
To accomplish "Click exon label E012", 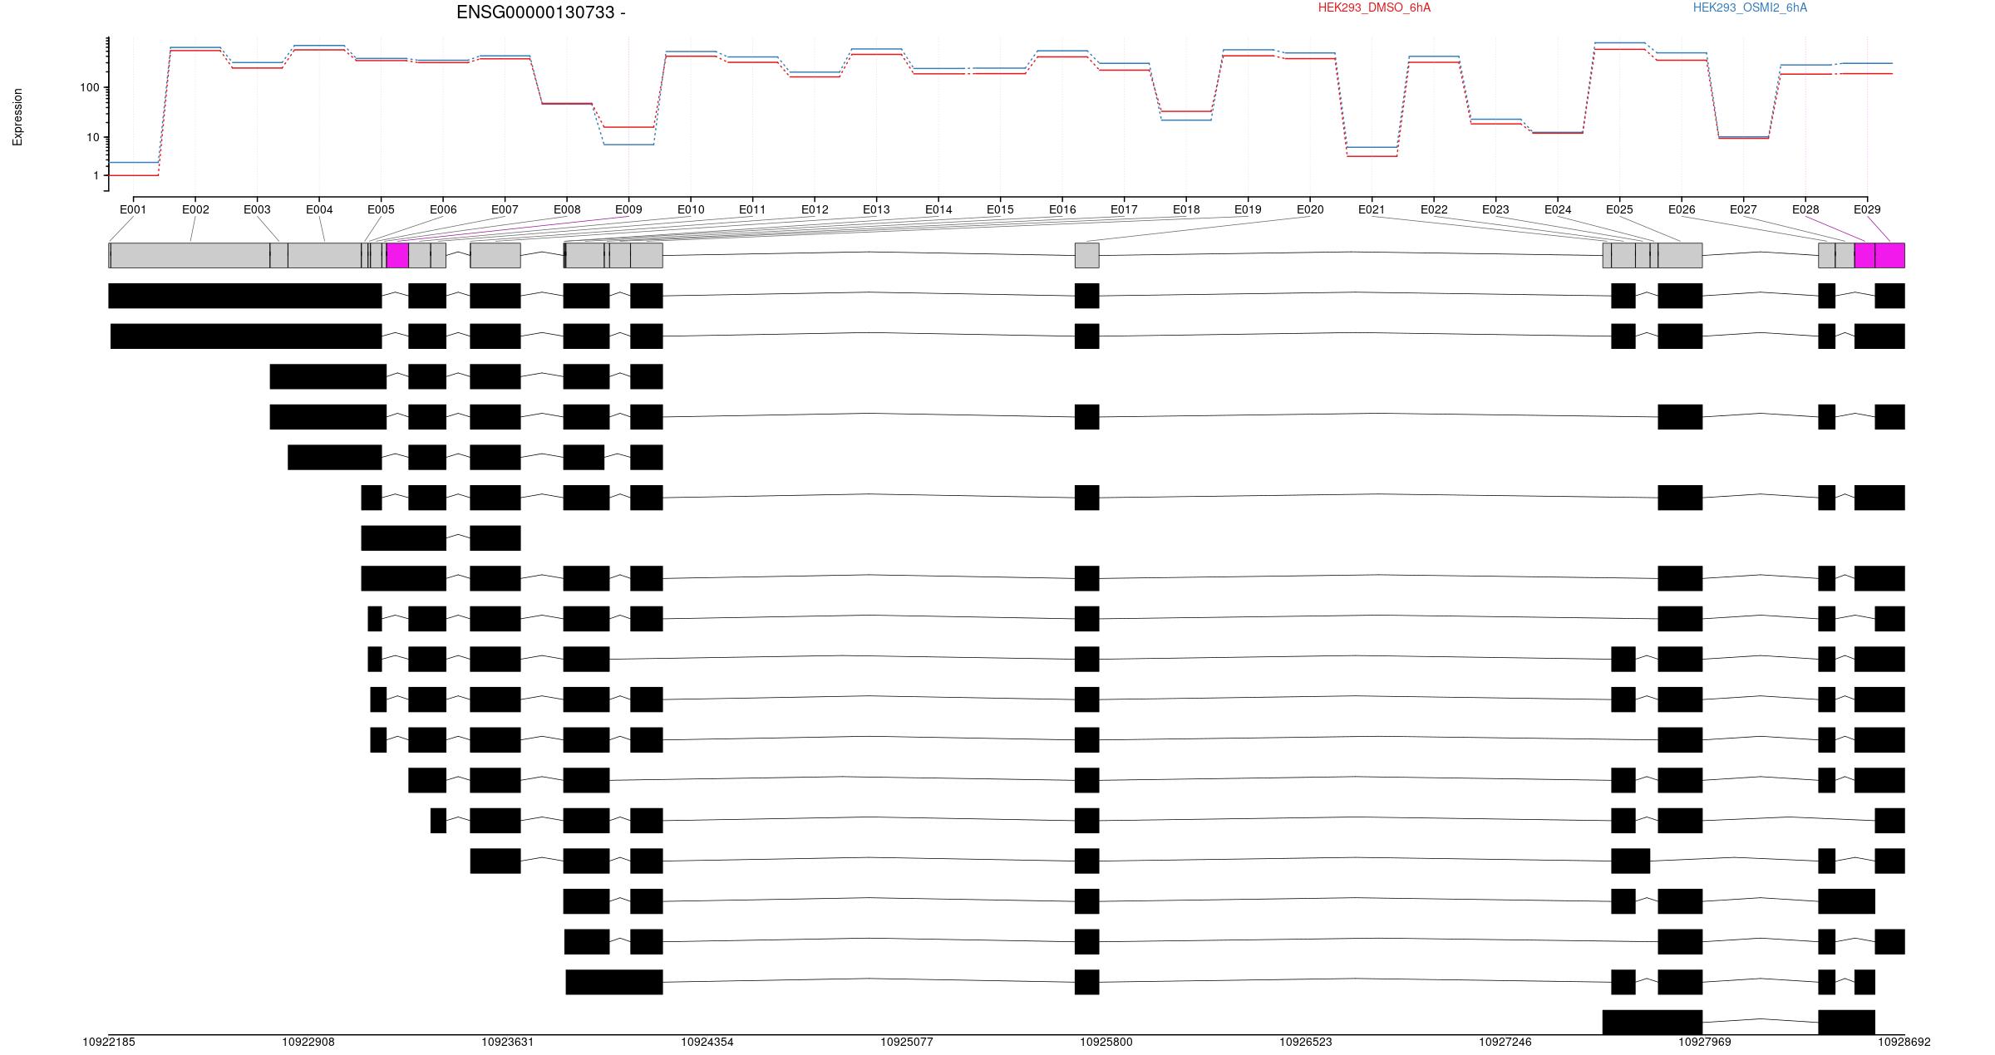I will [815, 209].
